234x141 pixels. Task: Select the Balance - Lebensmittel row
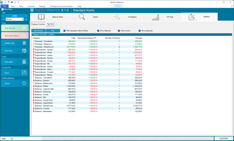click(87, 89)
